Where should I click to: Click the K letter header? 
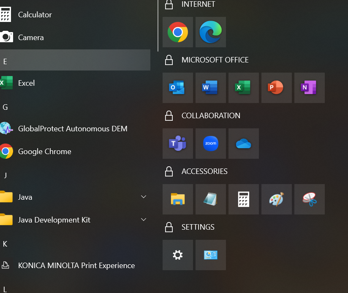(5, 244)
